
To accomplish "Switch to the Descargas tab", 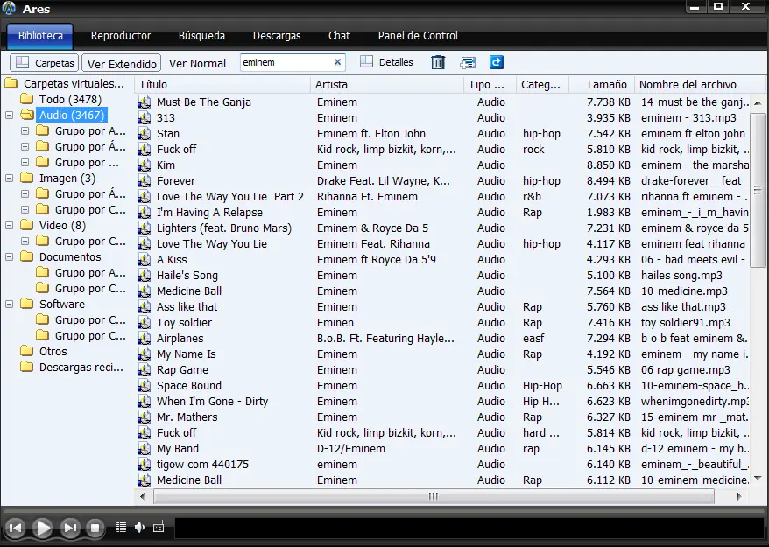I will 277,36.
